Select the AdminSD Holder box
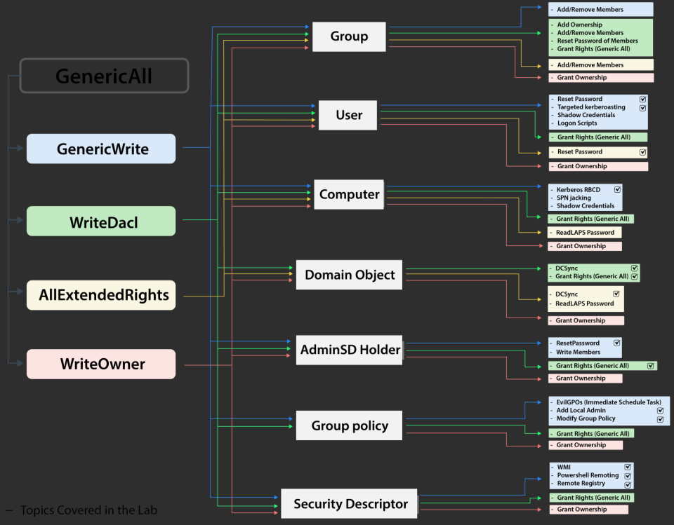Image resolution: width=674 pixels, height=525 pixels. 350,349
